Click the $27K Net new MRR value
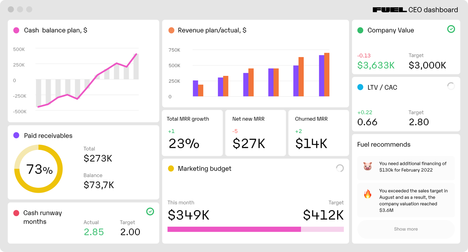This screenshot has width=468, height=252. pyautogui.click(x=249, y=144)
